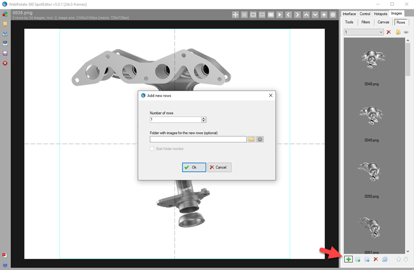Click green plus Add new rows button
This screenshot has height=270, width=414.
click(x=348, y=259)
